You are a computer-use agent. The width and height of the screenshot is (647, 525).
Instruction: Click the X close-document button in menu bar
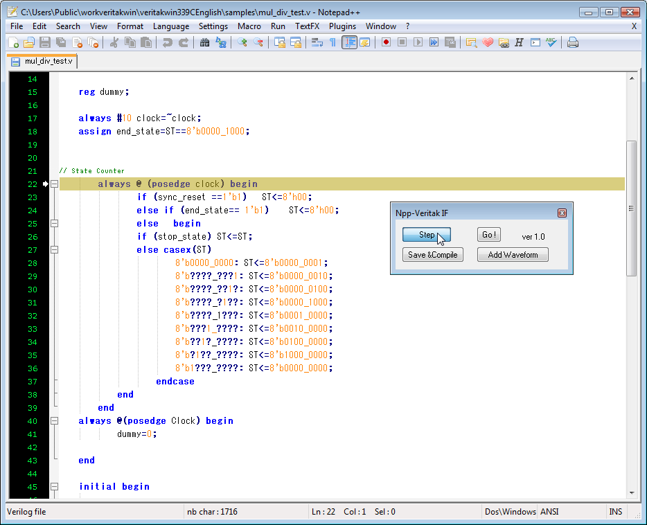[x=635, y=26]
